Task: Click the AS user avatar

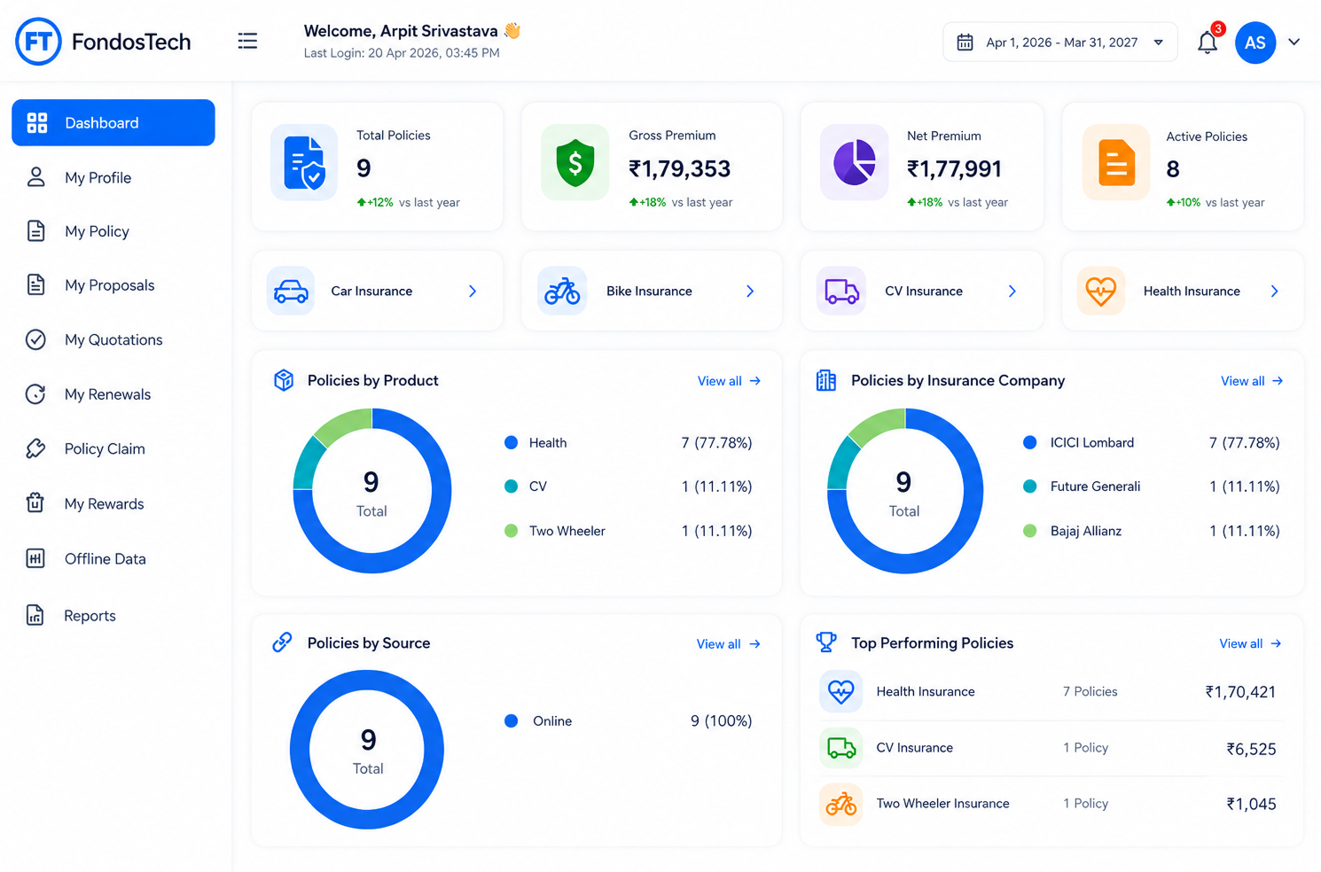Action: point(1255,43)
